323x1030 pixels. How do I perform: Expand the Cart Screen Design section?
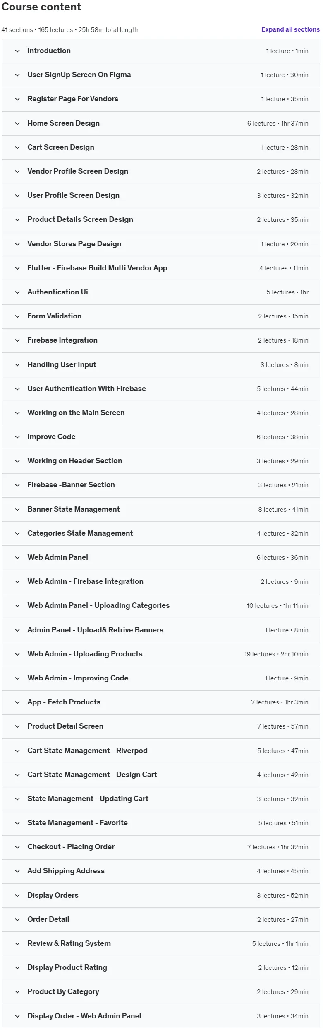tap(161, 148)
